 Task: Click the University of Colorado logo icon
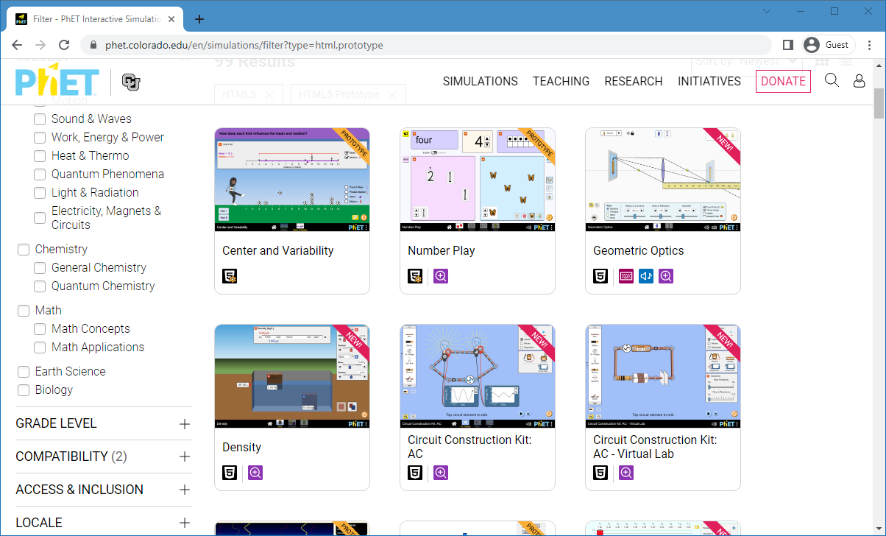coord(131,82)
